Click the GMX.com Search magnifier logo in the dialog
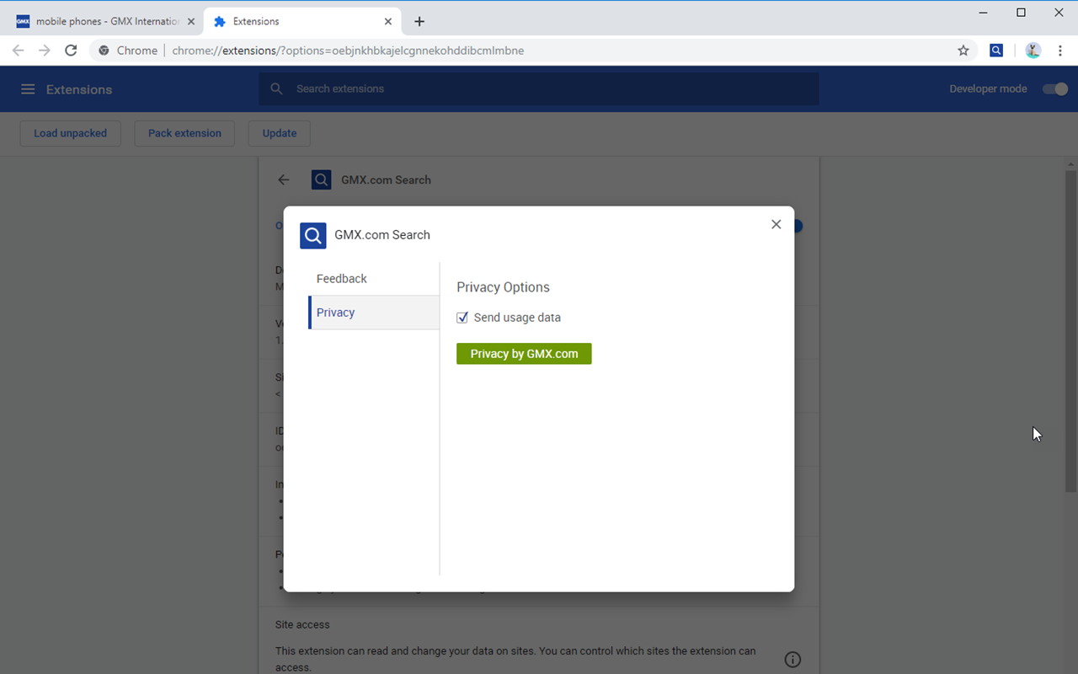This screenshot has width=1078, height=674. pos(313,235)
